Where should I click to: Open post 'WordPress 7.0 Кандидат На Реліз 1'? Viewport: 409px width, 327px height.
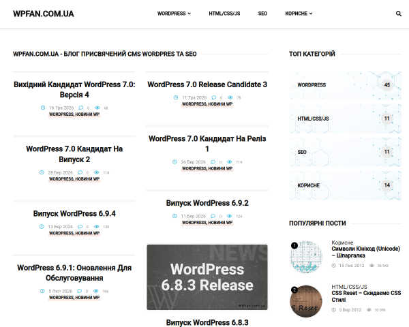[x=207, y=144]
